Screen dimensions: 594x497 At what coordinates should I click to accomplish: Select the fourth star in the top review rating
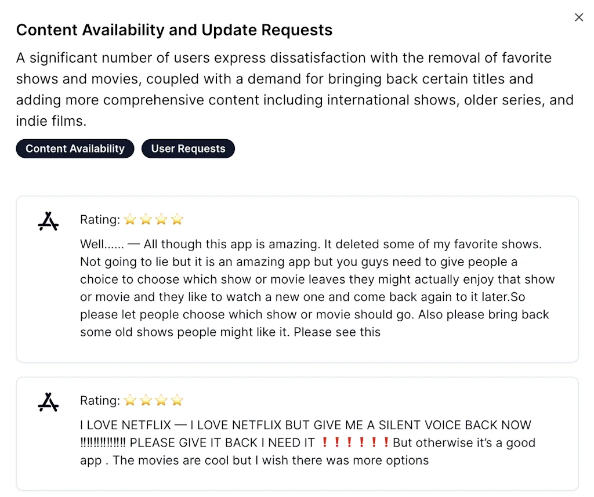click(x=176, y=219)
